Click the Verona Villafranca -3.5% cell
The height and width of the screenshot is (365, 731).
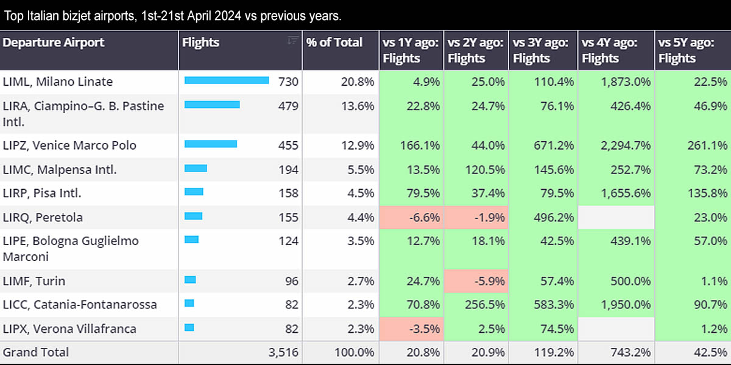click(411, 329)
